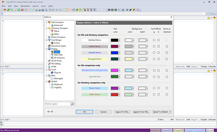Enable strikeout (S) for Deleted items
The image size is (217, 132).
[158, 53]
